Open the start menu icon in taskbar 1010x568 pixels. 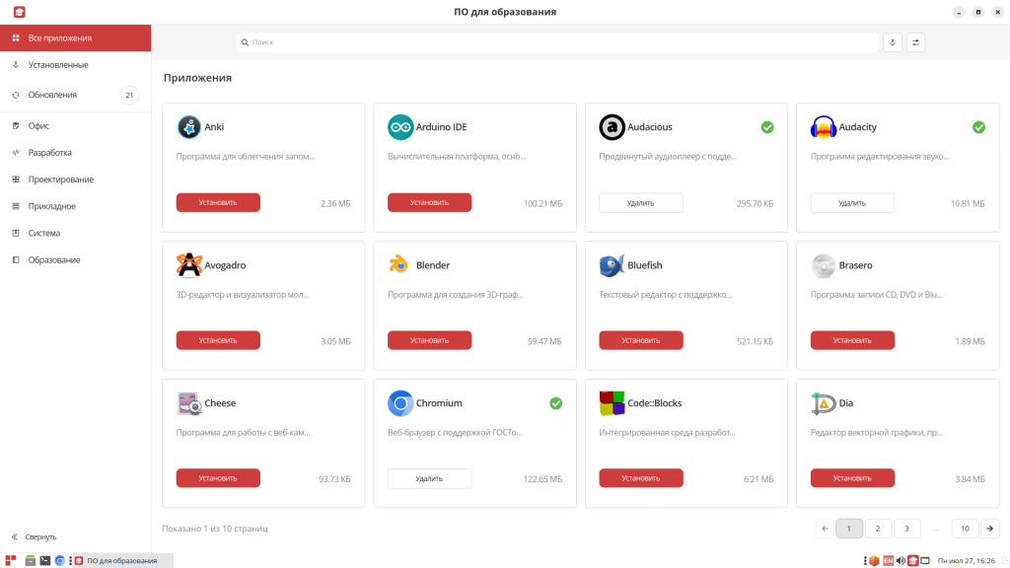coord(11,560)
